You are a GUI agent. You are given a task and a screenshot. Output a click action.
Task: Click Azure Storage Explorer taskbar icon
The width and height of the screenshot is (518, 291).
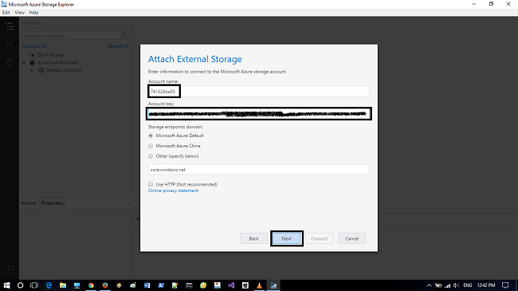tap(273, 285)
